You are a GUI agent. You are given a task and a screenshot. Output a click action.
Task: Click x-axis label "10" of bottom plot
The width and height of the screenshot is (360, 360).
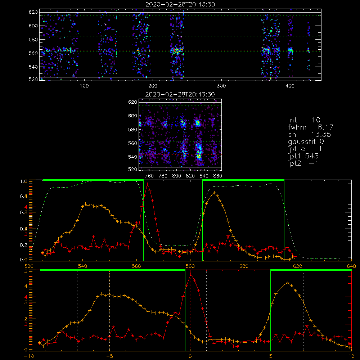click(x=351, y=356)
